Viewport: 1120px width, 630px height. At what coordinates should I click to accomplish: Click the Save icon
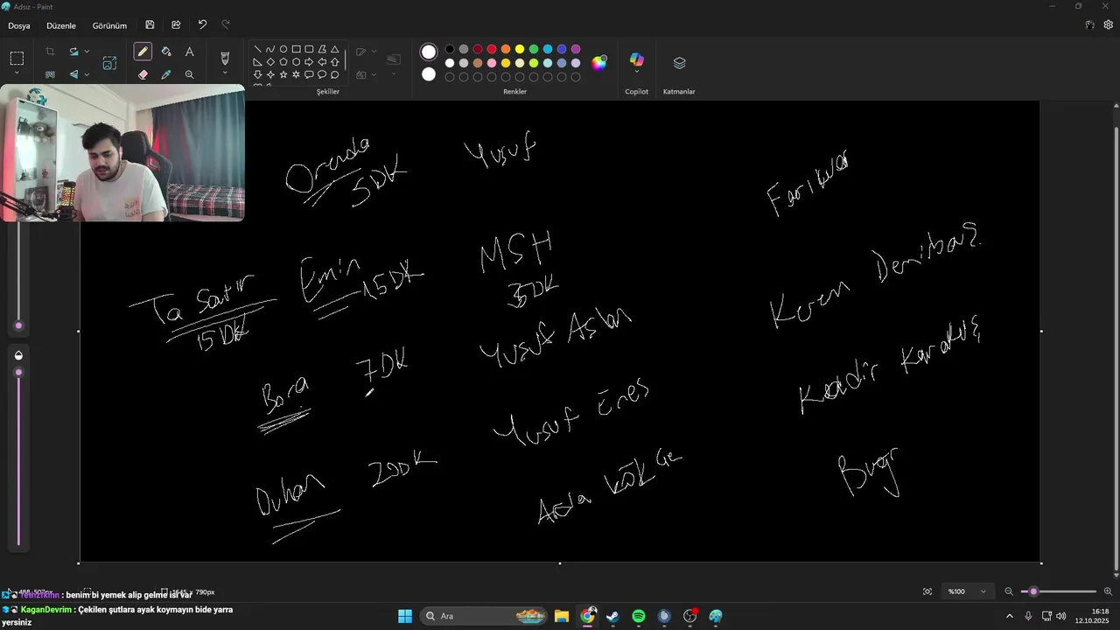point(150,25)
